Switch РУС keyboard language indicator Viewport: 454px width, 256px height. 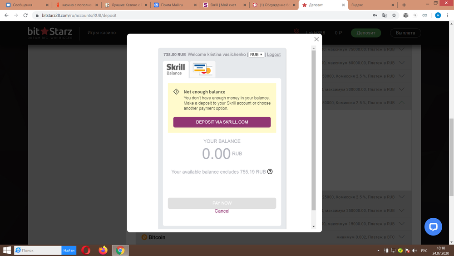click(424, 251)
